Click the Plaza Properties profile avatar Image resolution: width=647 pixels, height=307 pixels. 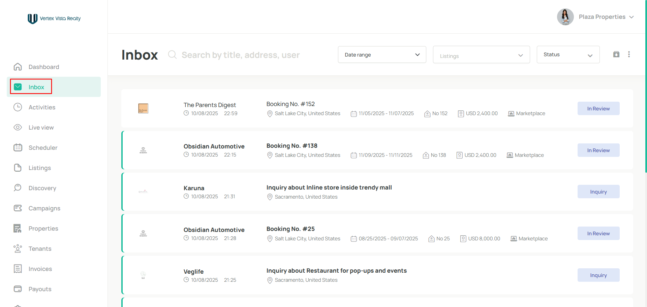pyautogui.click(x=565, y=17)
